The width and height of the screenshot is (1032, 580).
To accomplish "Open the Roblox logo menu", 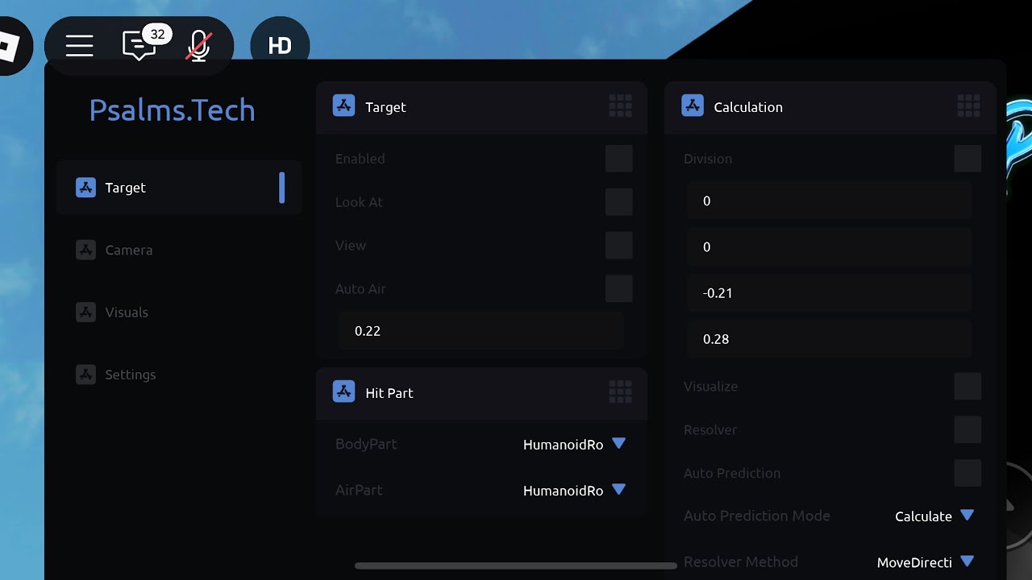I will click(10, 45).
